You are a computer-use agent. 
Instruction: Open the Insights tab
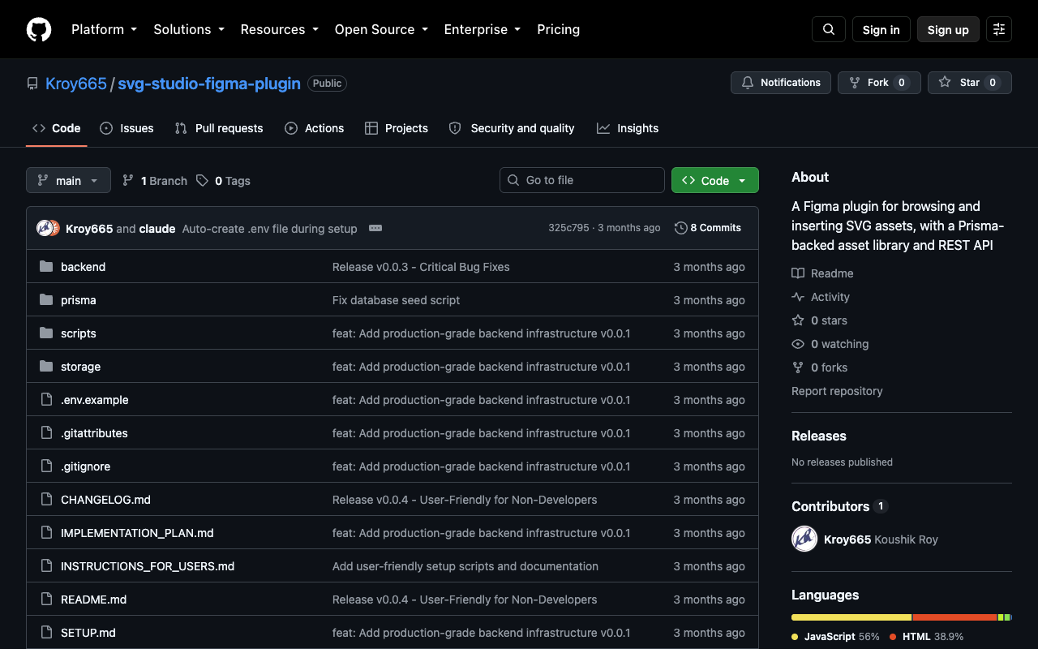pyautogui.click(x=628, y=128)
